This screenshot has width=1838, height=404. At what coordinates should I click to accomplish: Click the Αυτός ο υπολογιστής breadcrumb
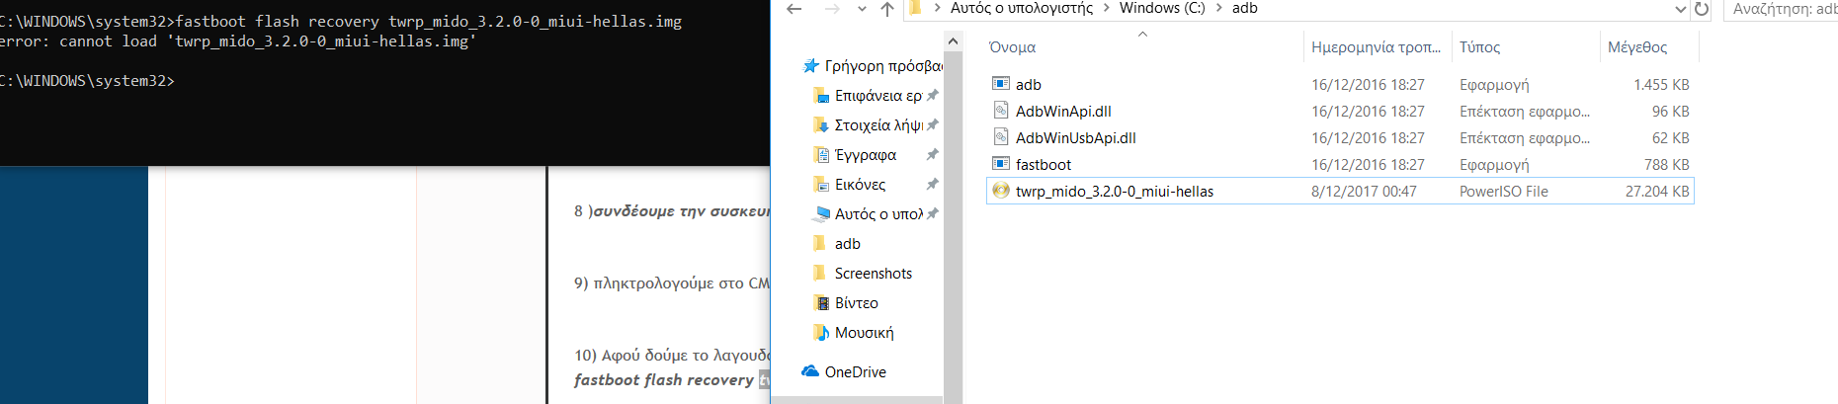coord(1022,8)
